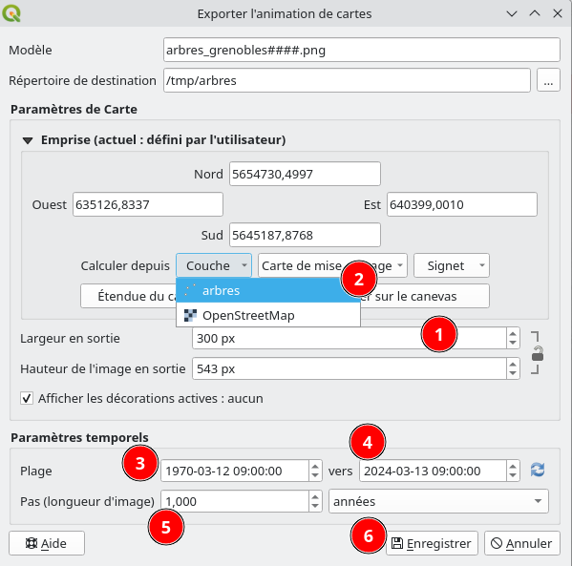Open the Couche dropdown button

214,265
